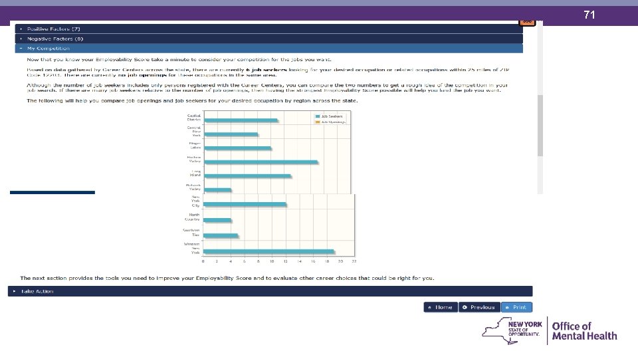The height and width of the screenshot is (359, 638).
Task: Click the page's vertical scrollbar thumb
Action: 540,126
